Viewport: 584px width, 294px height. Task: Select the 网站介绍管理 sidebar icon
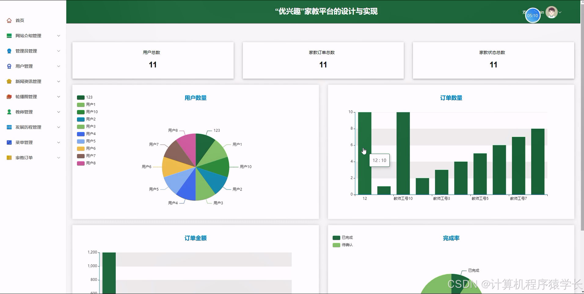click(9, 36)
